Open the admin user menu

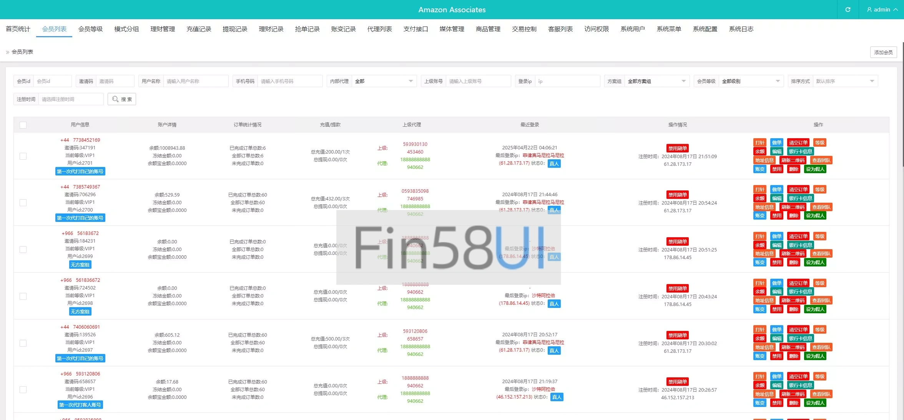(882, 10)
